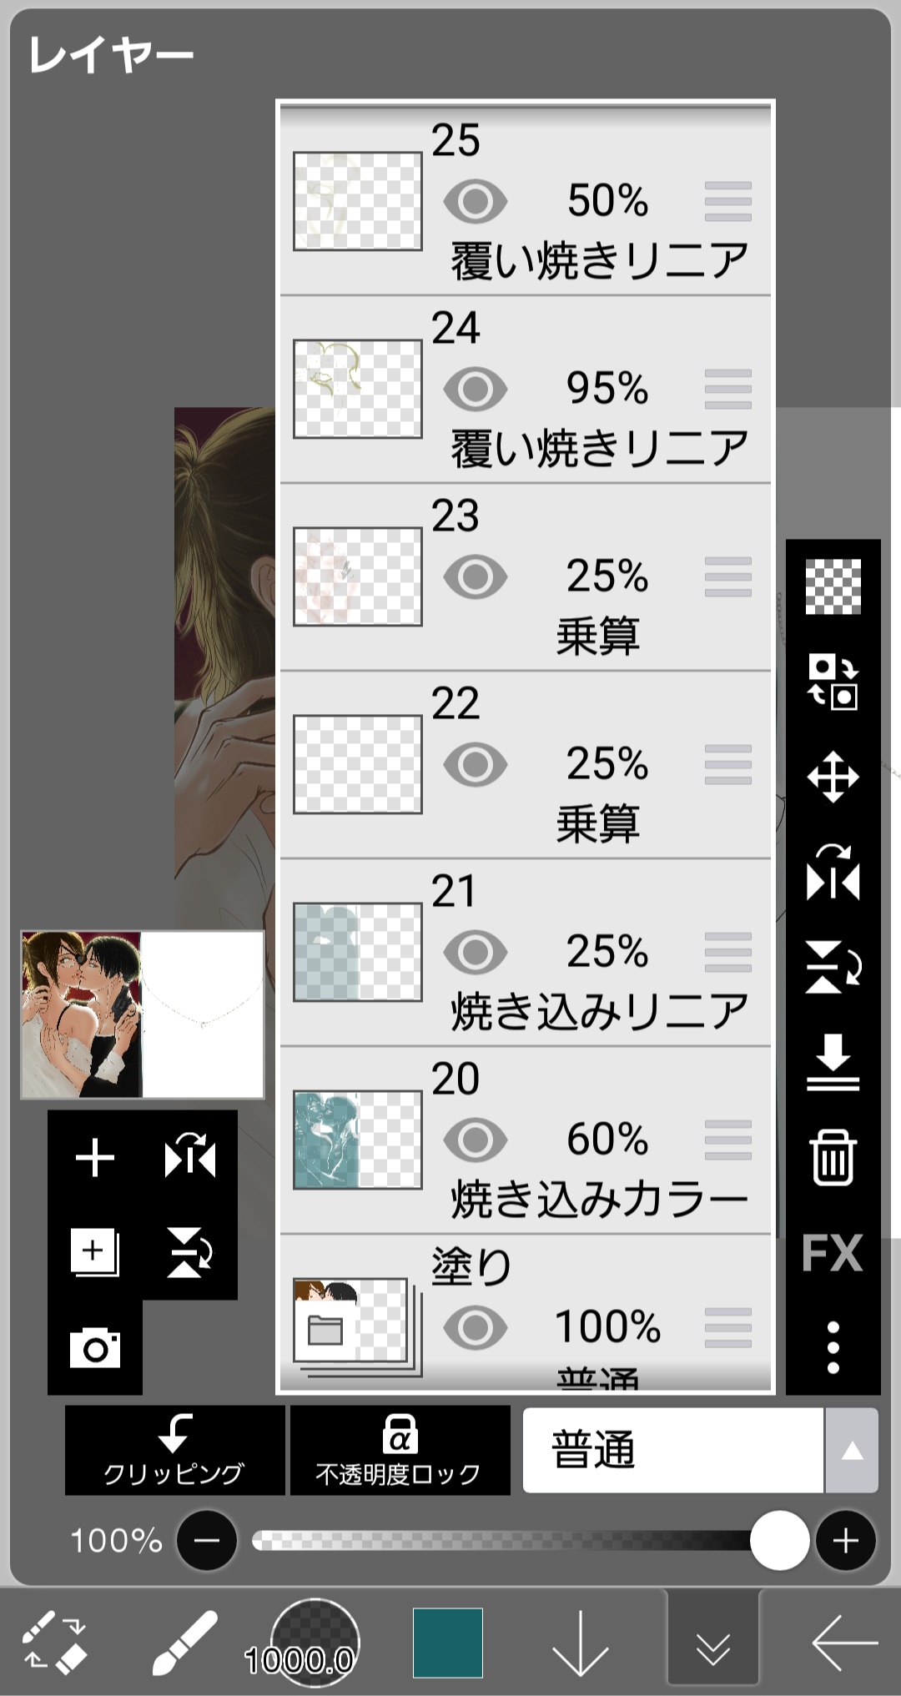The width and height of the screenshot is (901, 1696).
Task: Toggle visibility of layer 23
Action: 475,576
